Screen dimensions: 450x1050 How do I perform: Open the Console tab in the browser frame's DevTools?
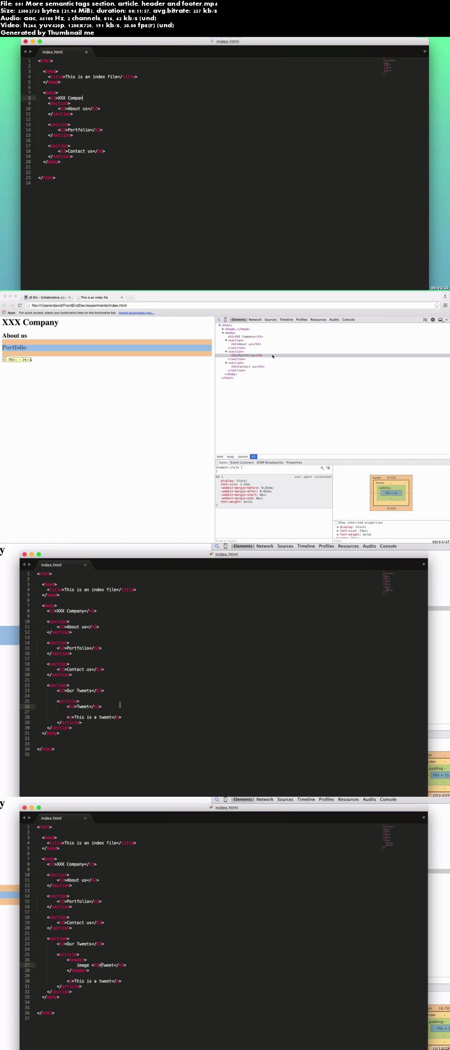348,320
